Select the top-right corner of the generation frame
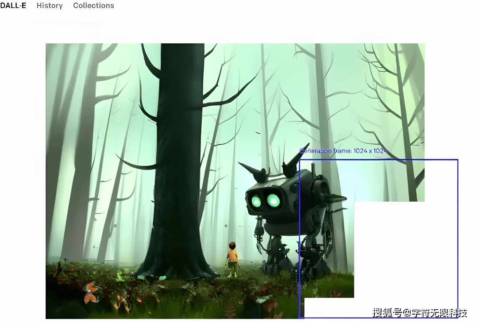The height and width of the screenshot is (323, 478). click(457, 160)
